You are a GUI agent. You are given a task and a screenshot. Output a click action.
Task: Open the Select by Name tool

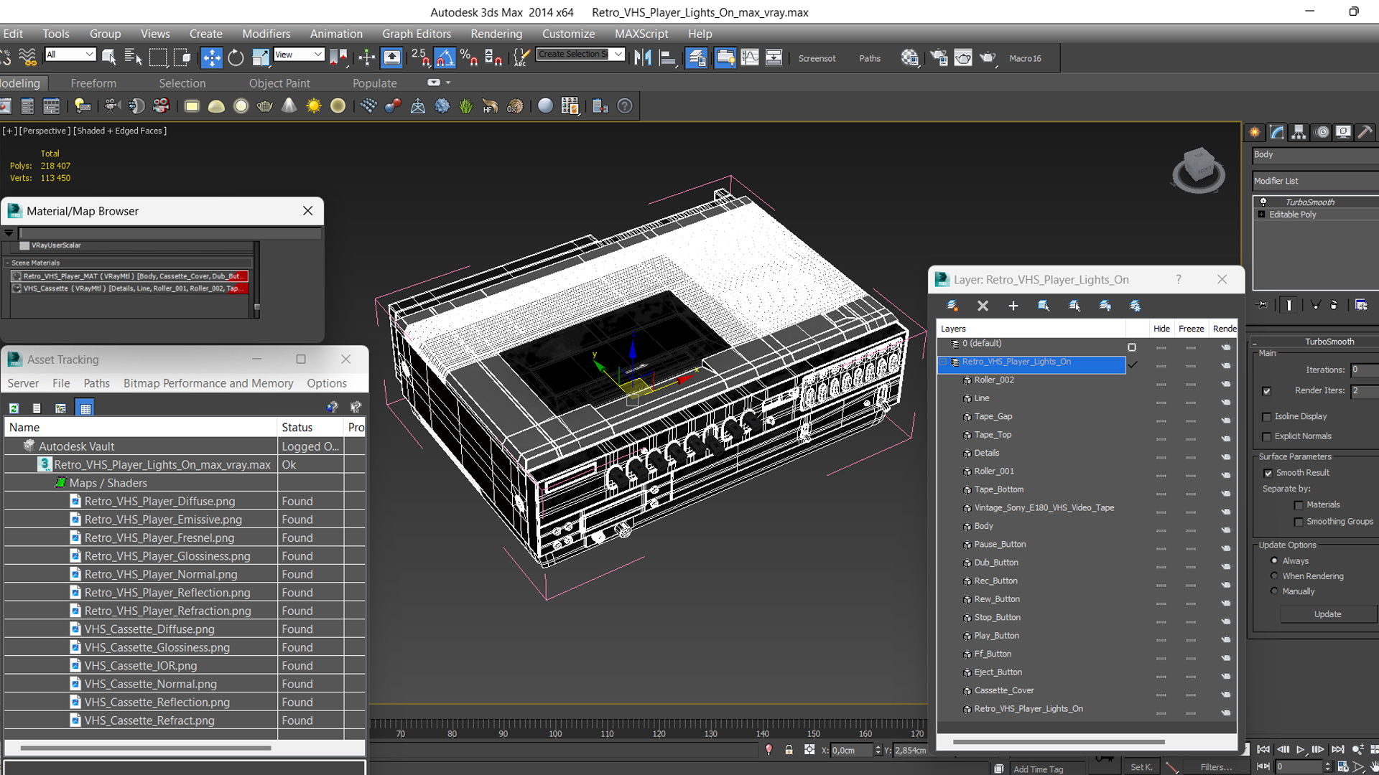[133, 58]
